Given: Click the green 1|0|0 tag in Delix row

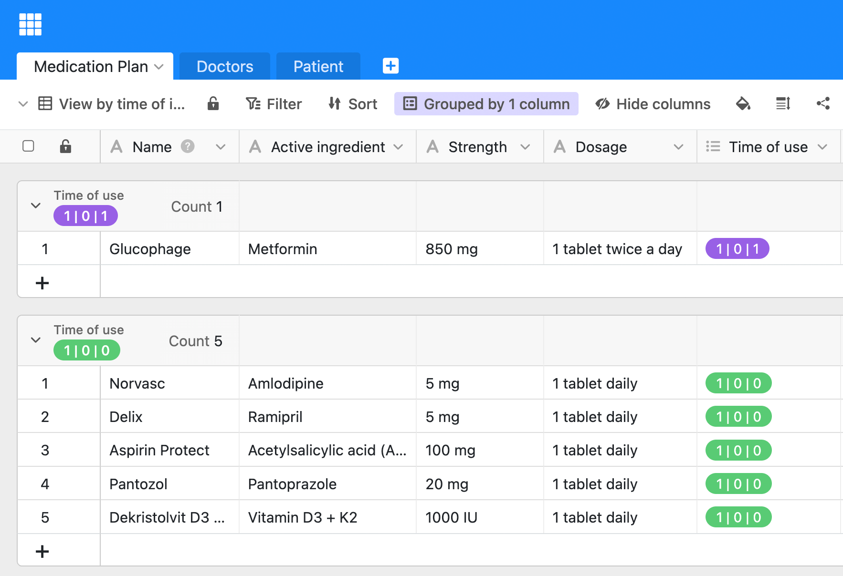Looking at the screenshot, I should click(738, 416).
